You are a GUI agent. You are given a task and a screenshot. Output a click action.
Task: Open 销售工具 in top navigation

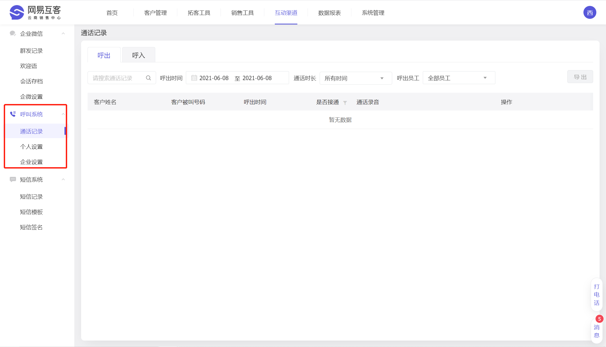[242, 13]
